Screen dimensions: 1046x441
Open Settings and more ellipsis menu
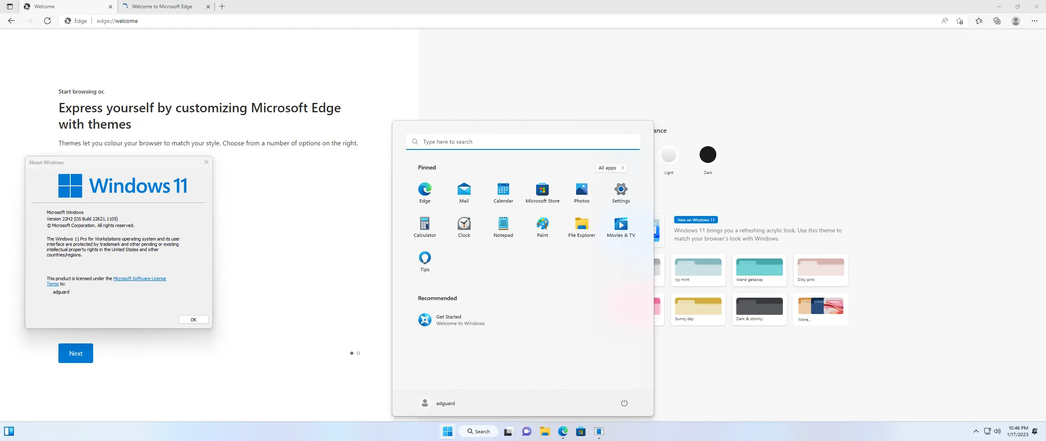pyautogui.click(x=1034, y=21)
